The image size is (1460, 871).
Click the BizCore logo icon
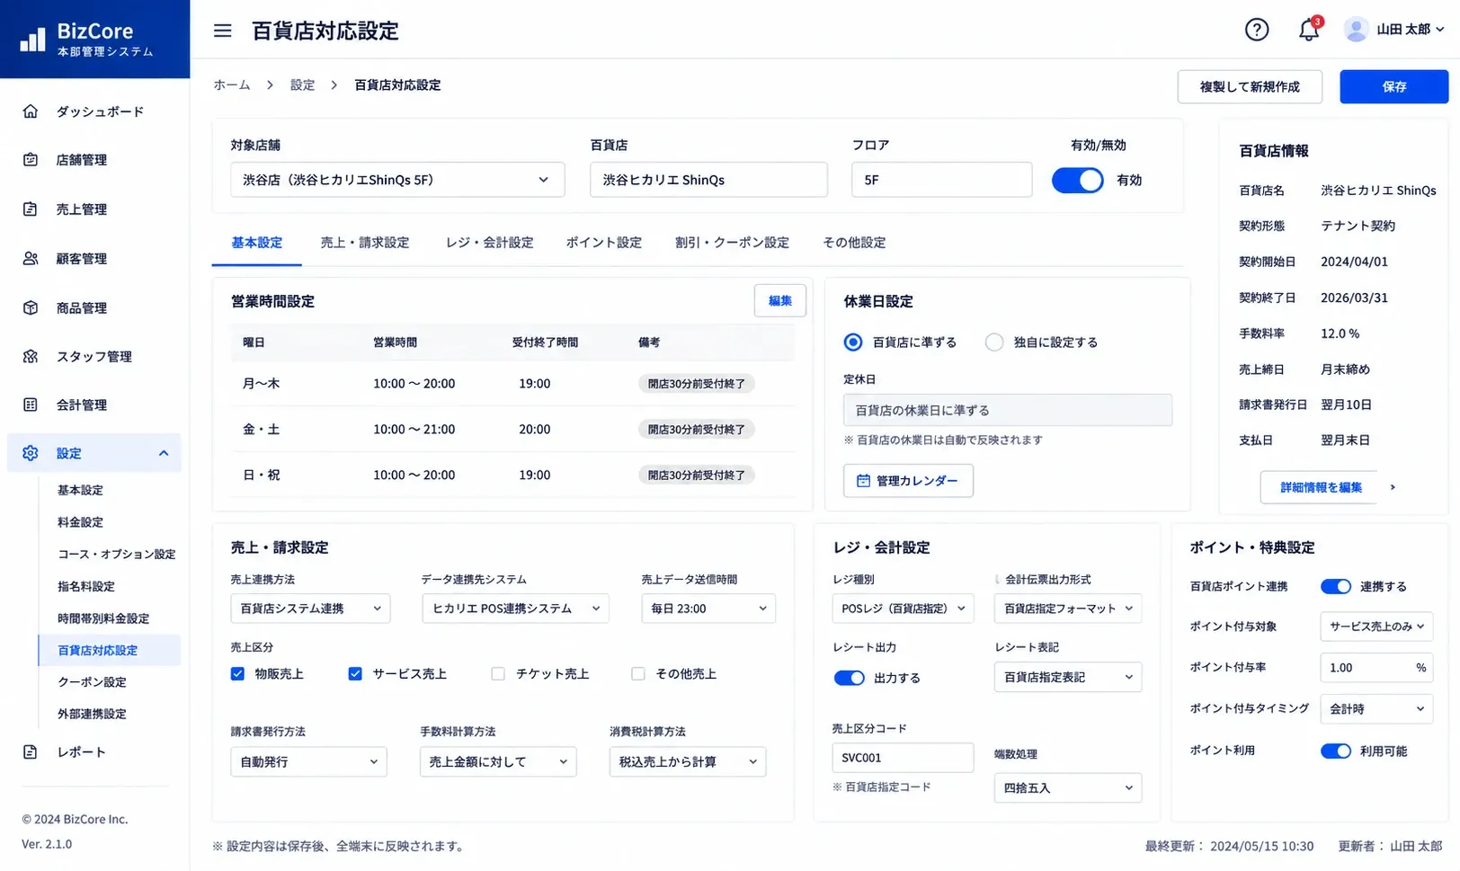[33, 39]
